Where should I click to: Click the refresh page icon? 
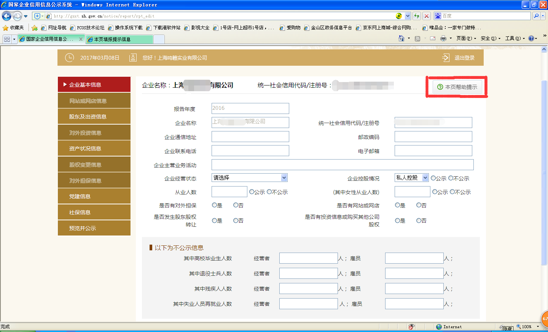(417, 16)
